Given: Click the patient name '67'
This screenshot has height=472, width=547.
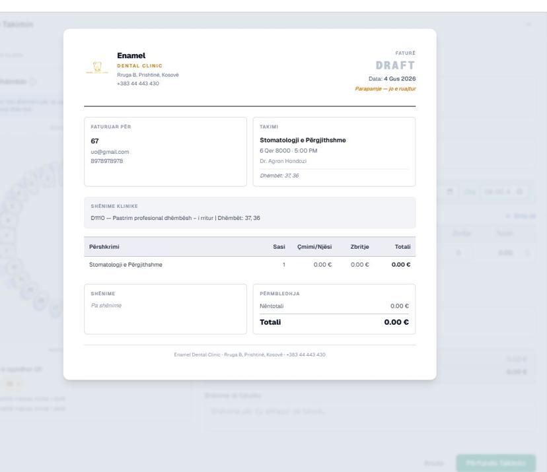Looking at the screenshot, I should tap(94, 141).
